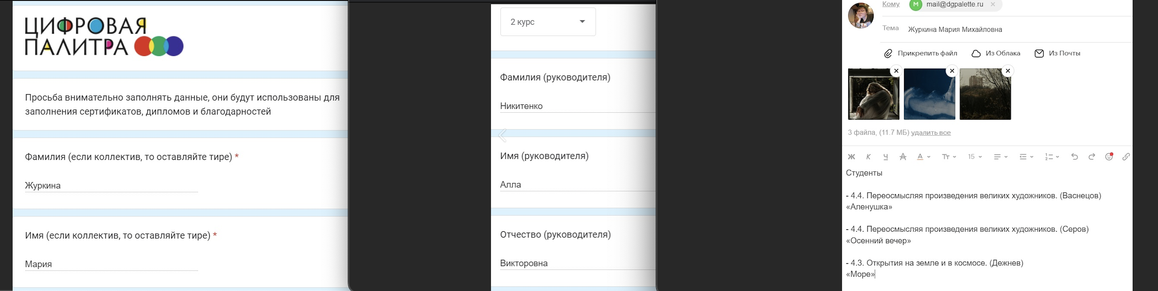Viewport: 1158px width, 291px height.
Task: Redo the last edit in email
Action: [1092, 157]
